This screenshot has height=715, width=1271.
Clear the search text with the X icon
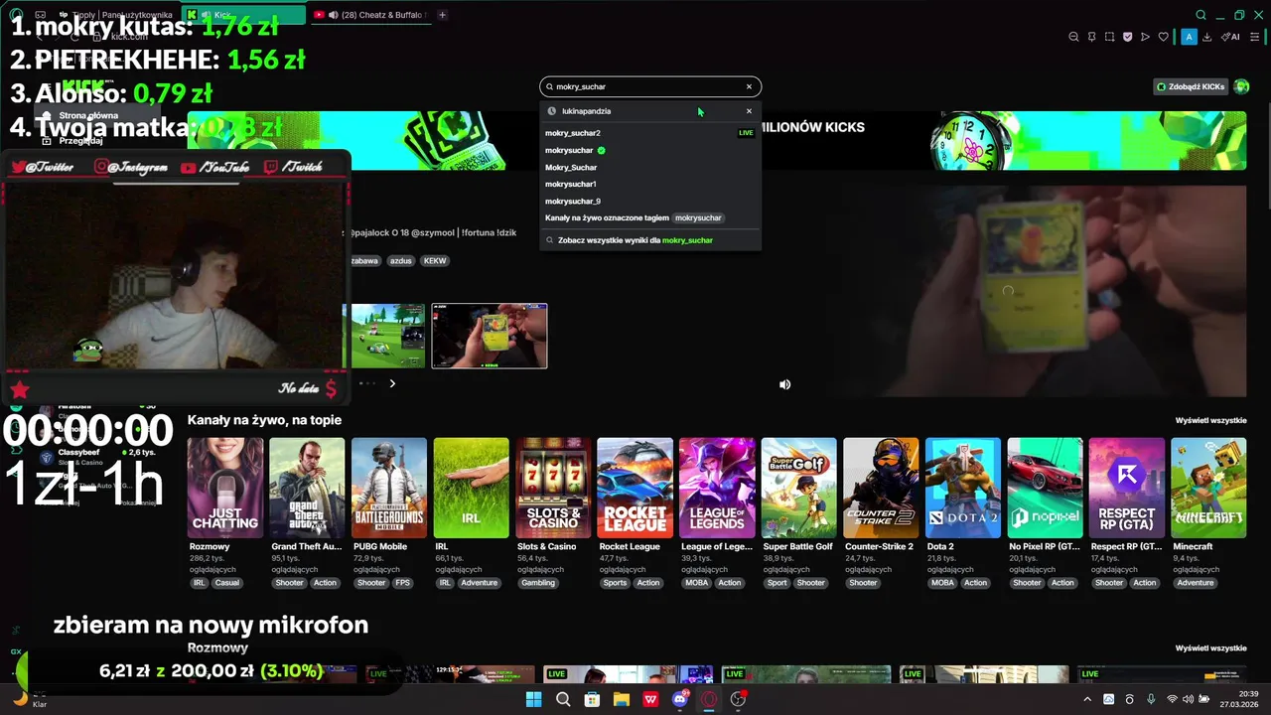tap(750, 86)
